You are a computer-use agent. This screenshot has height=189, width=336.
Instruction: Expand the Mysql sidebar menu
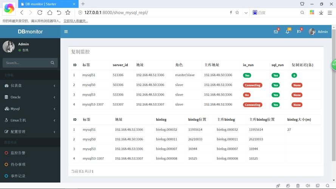(x=30, y=108)
